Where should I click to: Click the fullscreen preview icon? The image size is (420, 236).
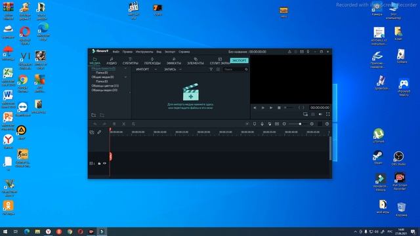pyautogui.click(x=327, y=114)
